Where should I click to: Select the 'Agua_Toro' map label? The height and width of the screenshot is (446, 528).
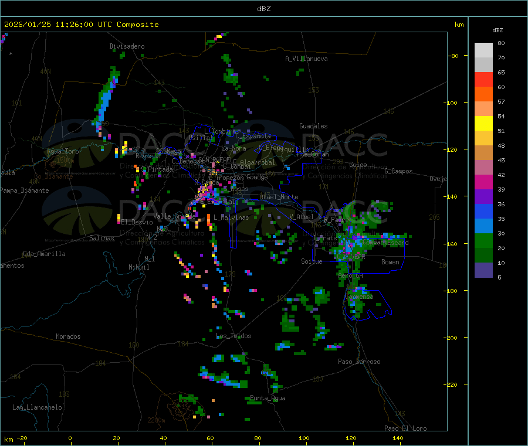63,151
